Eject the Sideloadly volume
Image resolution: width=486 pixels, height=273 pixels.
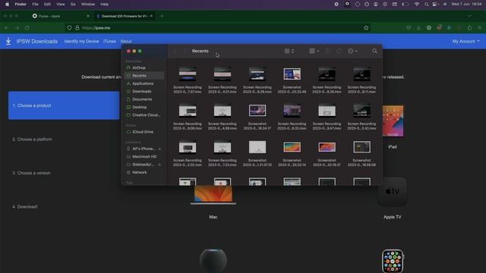pos(159,165)
